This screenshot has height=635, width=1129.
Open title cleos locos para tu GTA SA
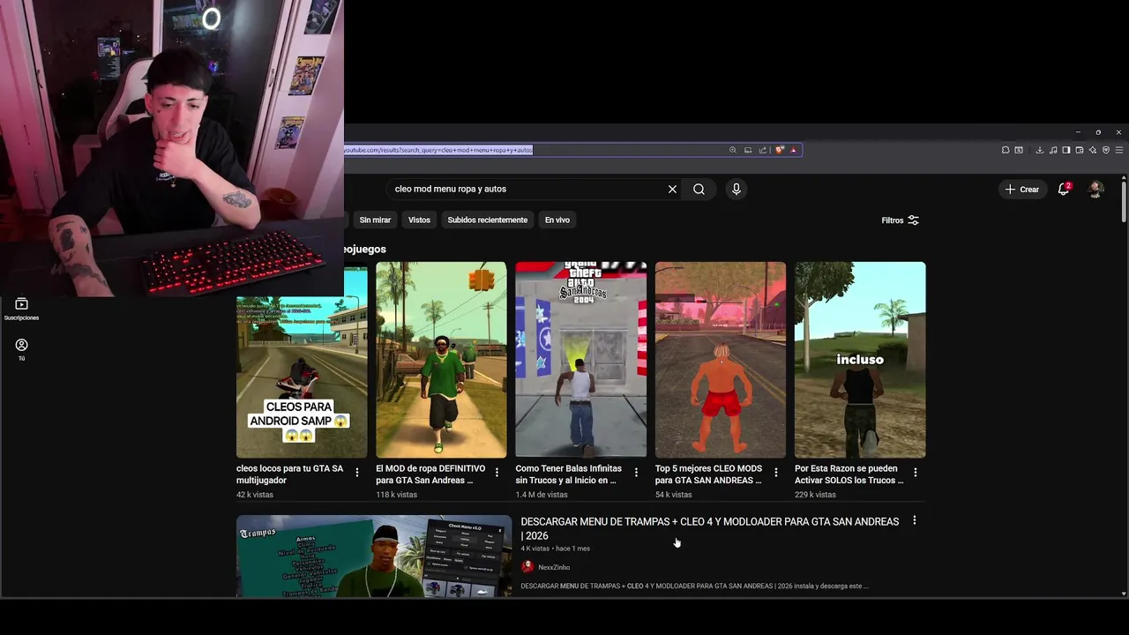(290, 474)
